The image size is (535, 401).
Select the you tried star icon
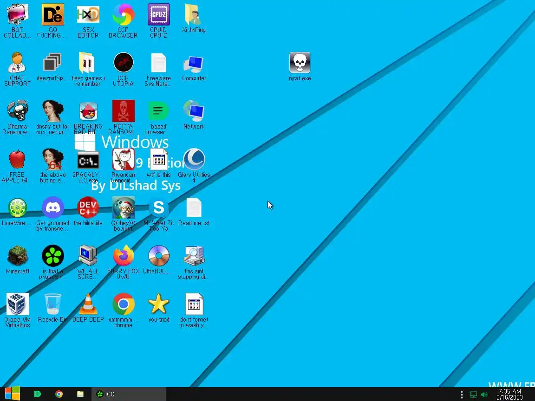coord(159,304)
